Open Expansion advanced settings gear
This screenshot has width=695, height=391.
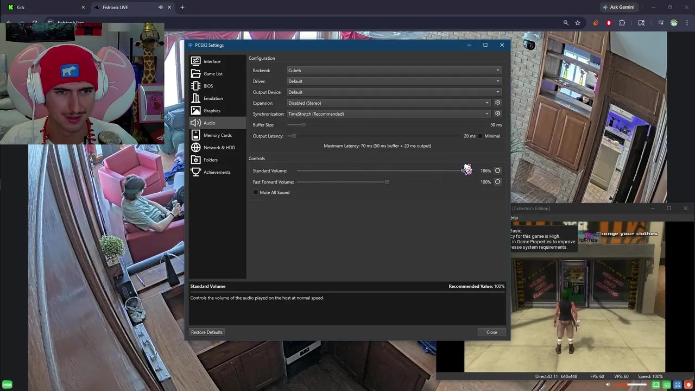tap(497, 103)
